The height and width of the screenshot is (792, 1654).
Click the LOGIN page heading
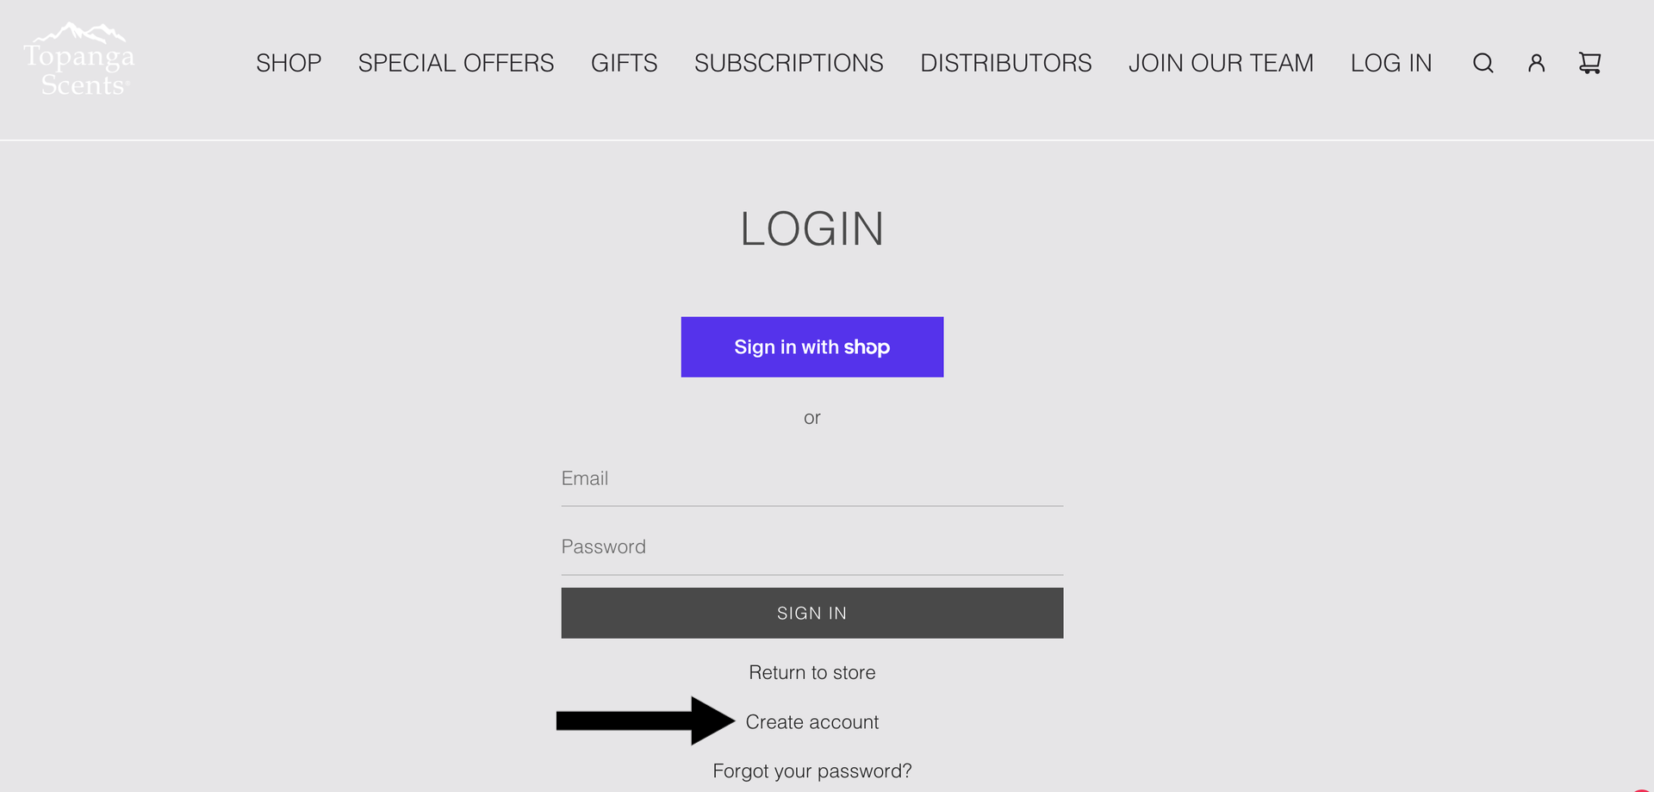812,229
